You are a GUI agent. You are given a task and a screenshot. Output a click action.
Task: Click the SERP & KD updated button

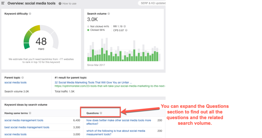(x=152, y=3)
